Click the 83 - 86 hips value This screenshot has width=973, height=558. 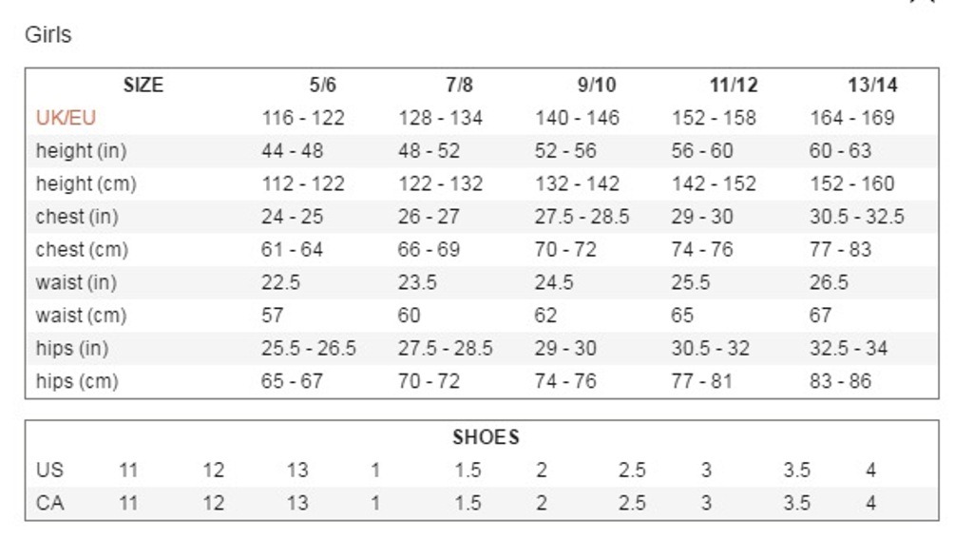click(x=840, y=381)
